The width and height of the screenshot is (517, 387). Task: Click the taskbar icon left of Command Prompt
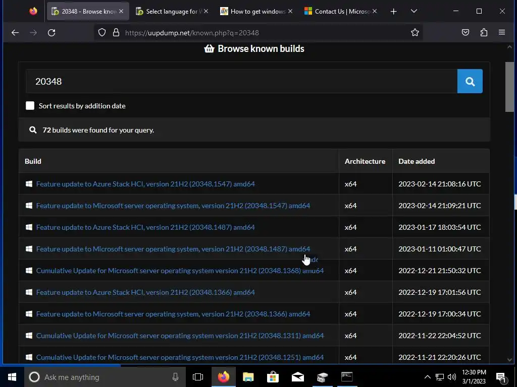click(322, 377)
